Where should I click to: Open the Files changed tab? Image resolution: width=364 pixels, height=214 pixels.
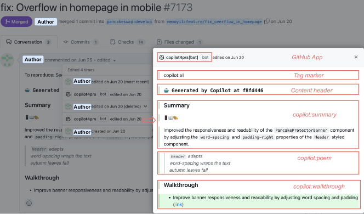179,42
